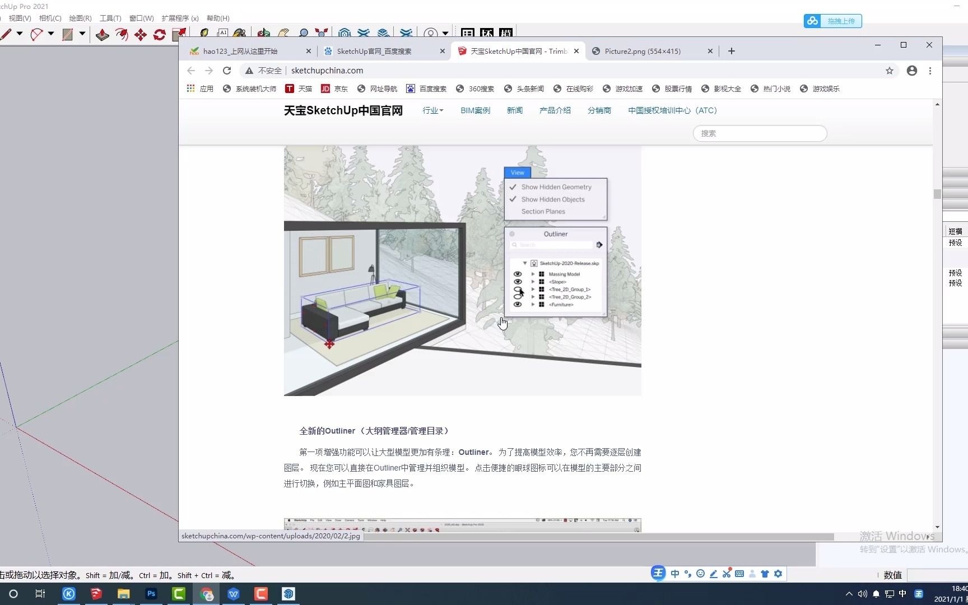The image size is (968, 605).
Task: Open a new browser tab
Action: pos(732,51)
